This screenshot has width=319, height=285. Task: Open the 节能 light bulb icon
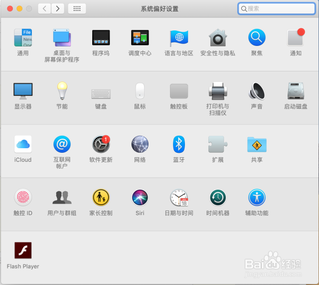pyautogui.click(x=62, y=91)
